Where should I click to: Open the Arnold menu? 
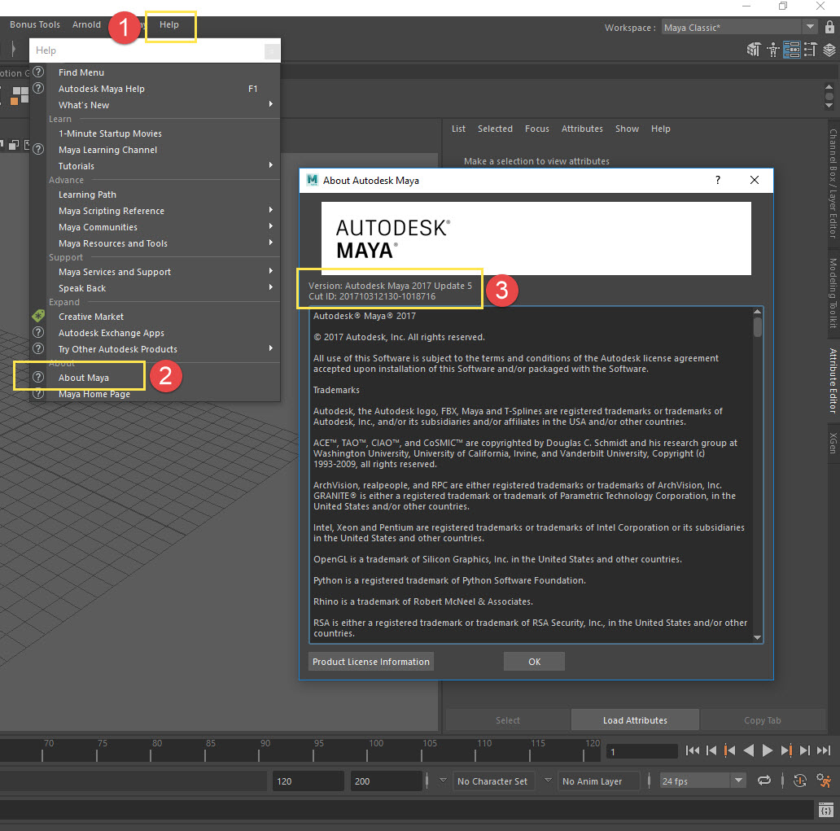[x=86, y=24]
